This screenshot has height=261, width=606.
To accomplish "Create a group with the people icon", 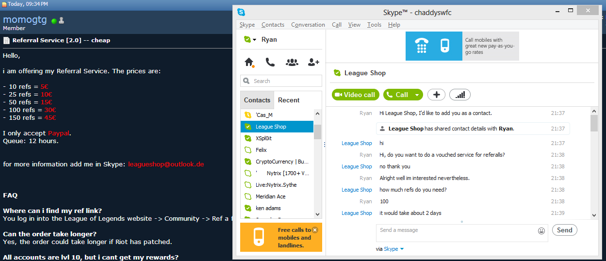I will click(x=292, y=62).
